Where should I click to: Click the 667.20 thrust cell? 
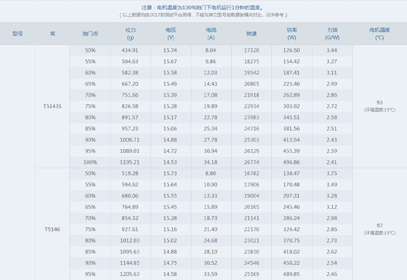tap(130, 84)
